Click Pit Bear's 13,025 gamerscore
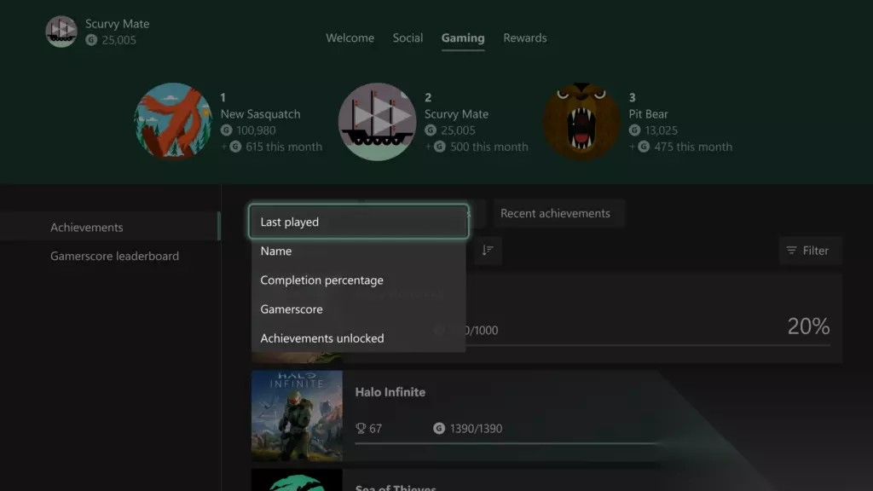Viewport: 873px width, 491px height. [661, 130]
